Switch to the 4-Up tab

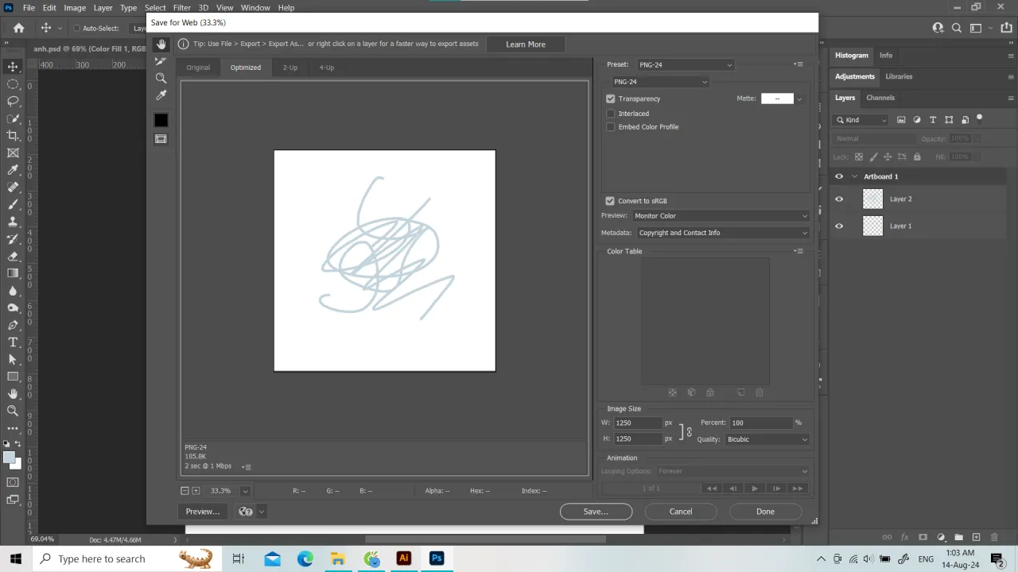[326, 68]
